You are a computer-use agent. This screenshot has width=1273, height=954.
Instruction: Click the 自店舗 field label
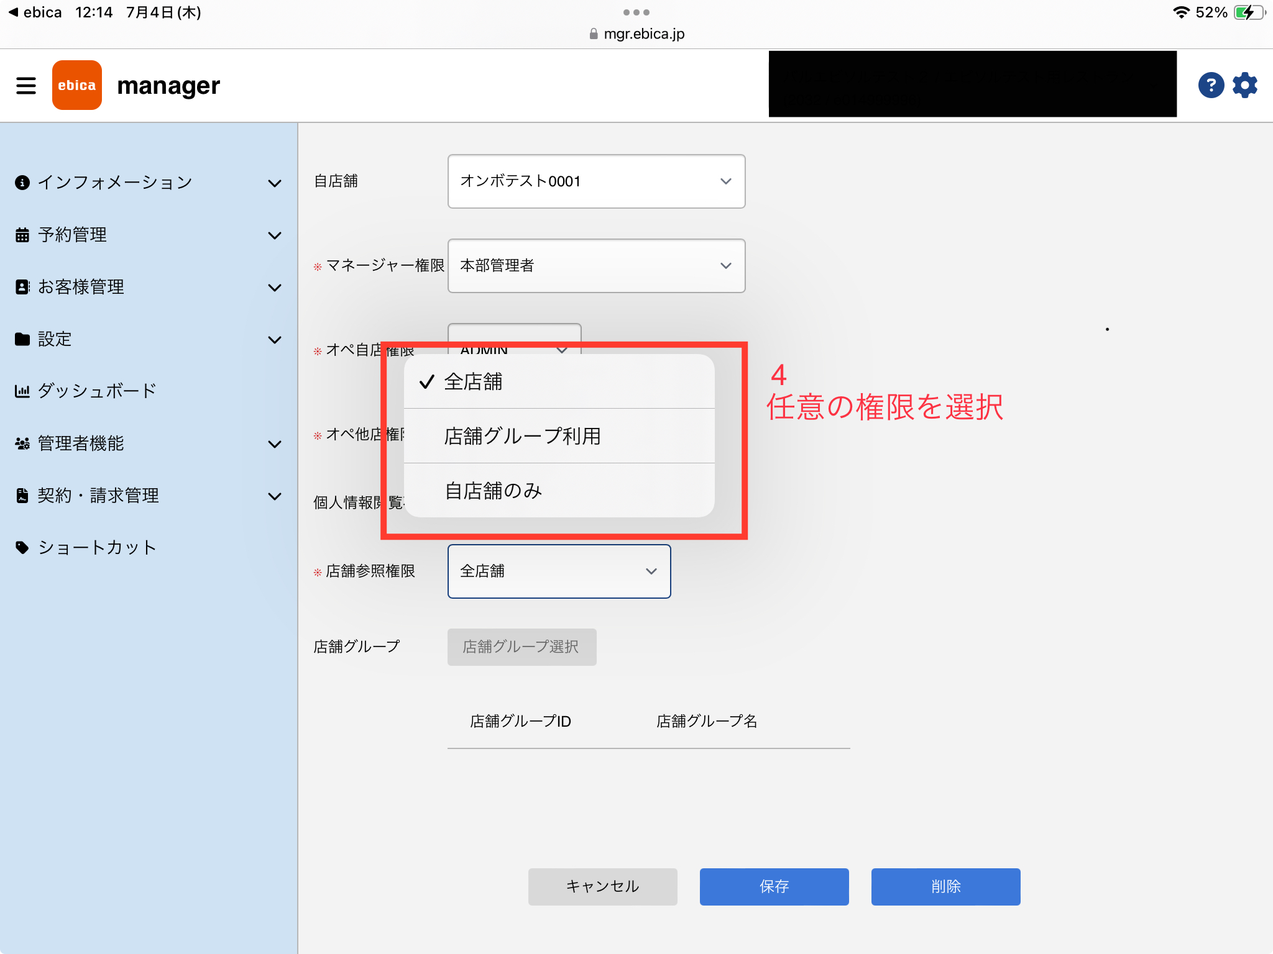tap(336, 181)
